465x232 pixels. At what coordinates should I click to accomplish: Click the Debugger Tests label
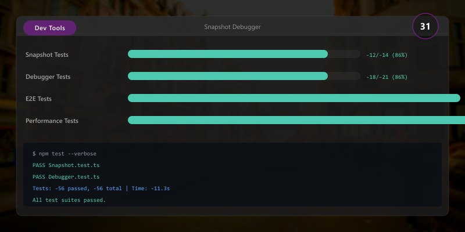click(x=48, y=77)
